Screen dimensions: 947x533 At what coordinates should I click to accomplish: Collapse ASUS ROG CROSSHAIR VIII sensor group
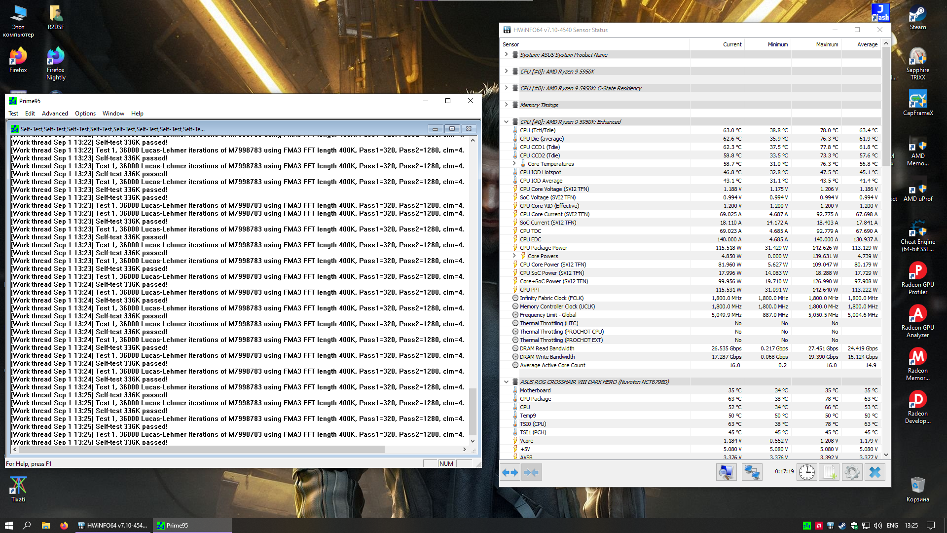pos(506,381)
